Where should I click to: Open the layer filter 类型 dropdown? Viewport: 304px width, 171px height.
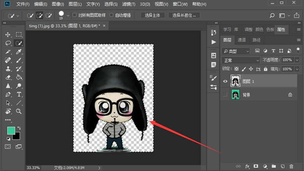pyautogui.click(x=236, y=51)
